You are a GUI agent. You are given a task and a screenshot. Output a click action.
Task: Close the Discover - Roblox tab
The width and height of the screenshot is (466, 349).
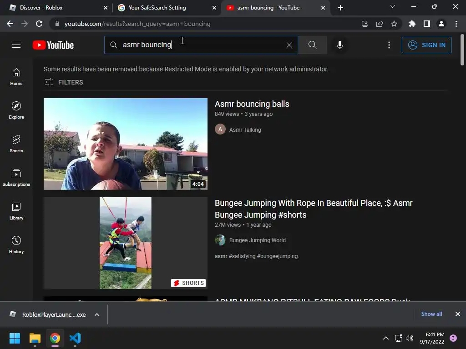click(106, 8)
